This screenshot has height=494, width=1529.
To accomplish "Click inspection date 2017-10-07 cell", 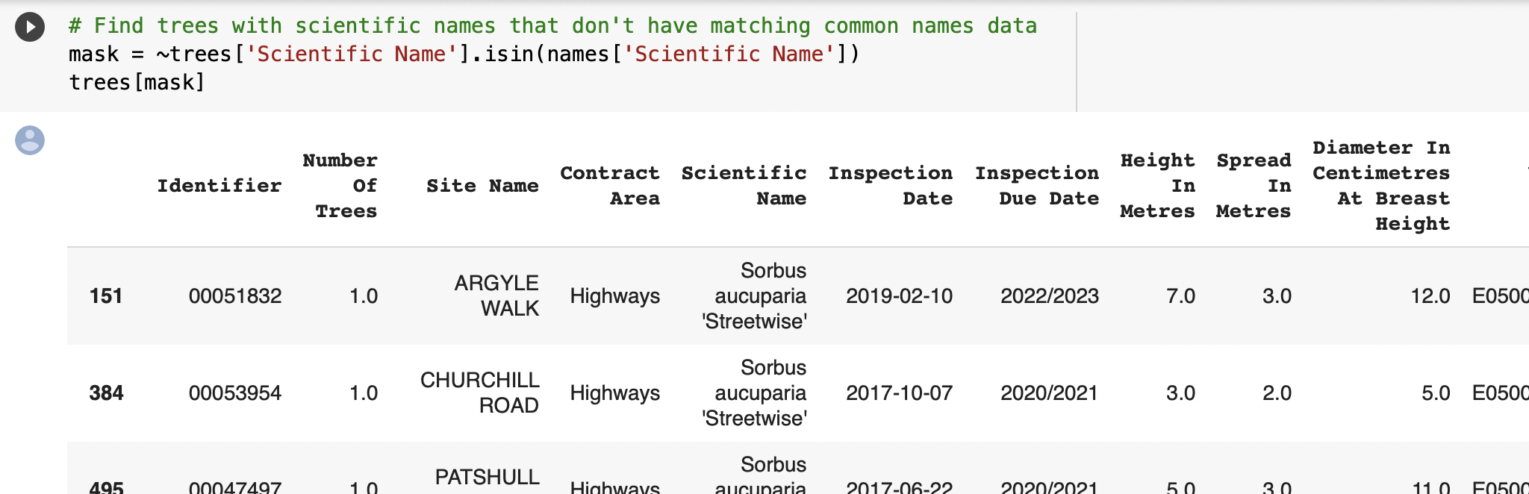I will click(899, 393).
